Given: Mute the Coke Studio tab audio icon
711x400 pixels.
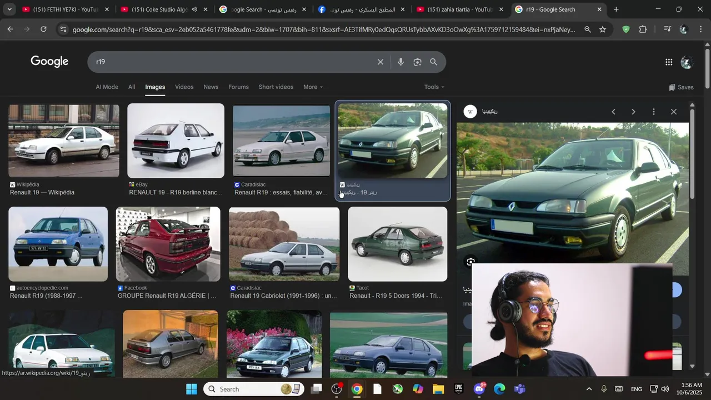Looking at the screenshot, I should point(194,9).
